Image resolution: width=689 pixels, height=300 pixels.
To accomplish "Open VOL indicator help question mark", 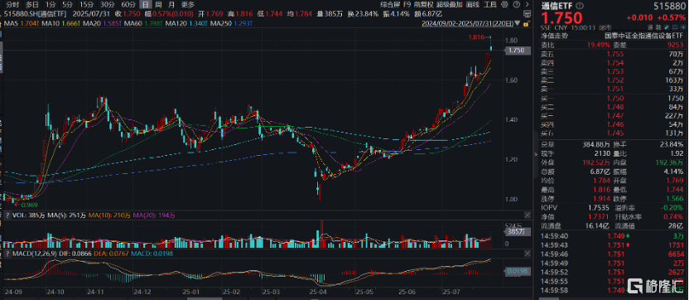I will [x=7, y=215].
